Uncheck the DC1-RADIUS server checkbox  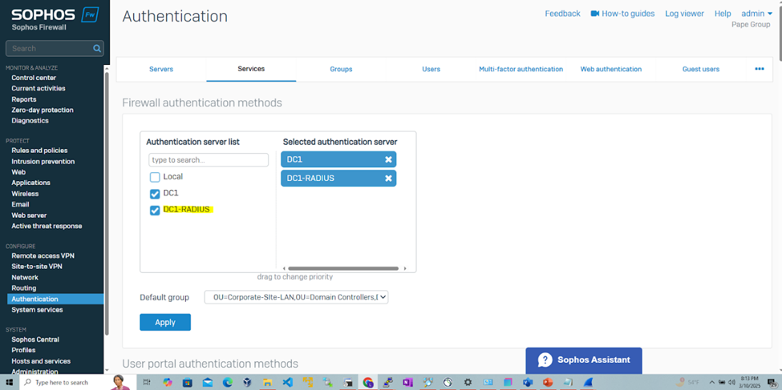coord(155,211)
